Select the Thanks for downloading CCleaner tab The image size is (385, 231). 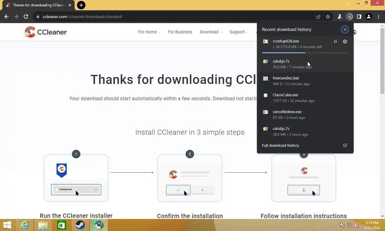point(38,5)
